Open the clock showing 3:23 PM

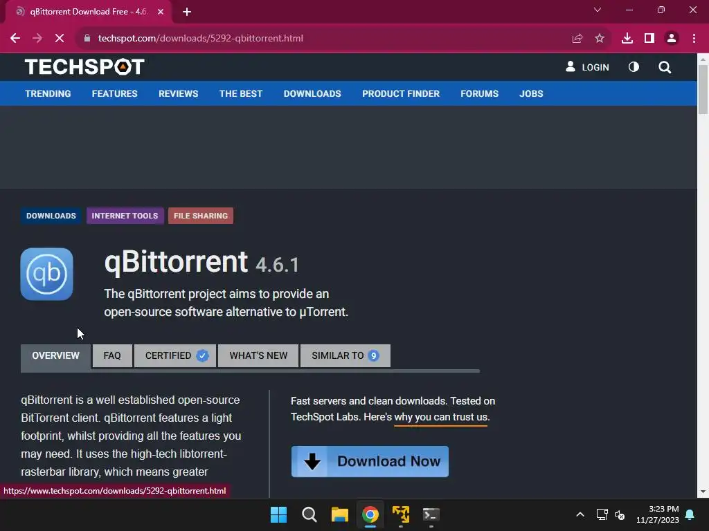(658, 514)
